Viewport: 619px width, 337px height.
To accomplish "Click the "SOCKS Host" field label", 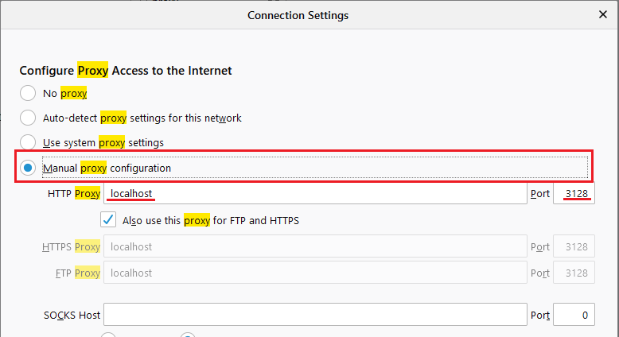I will click(72, 315).
